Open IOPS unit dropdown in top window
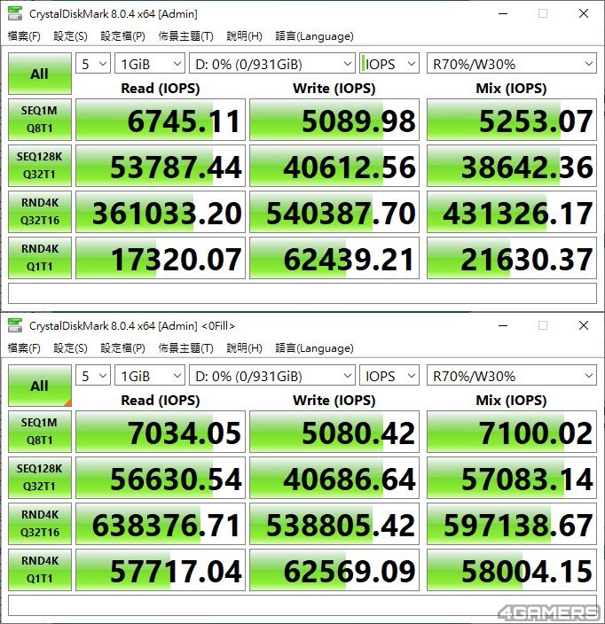This screenshot has height=624, width=605. (x=389, y=64)
